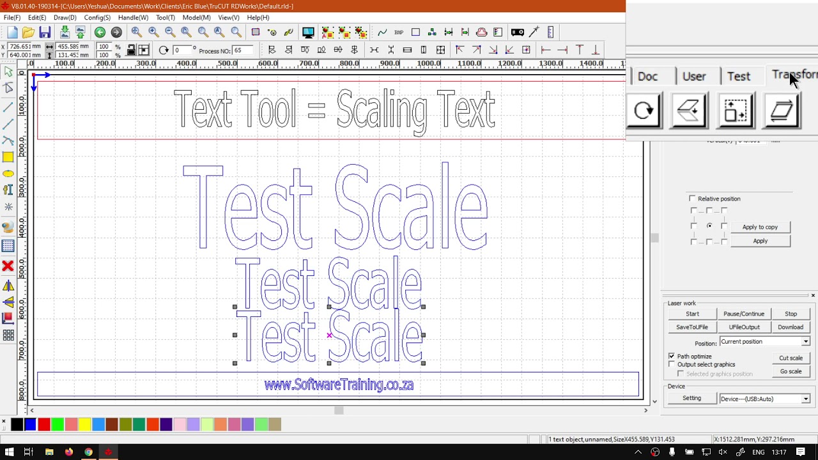Viewport: 818px width, 460px height.
Task: Click the BMP bitmap toolbar icon
Action: 399,33
